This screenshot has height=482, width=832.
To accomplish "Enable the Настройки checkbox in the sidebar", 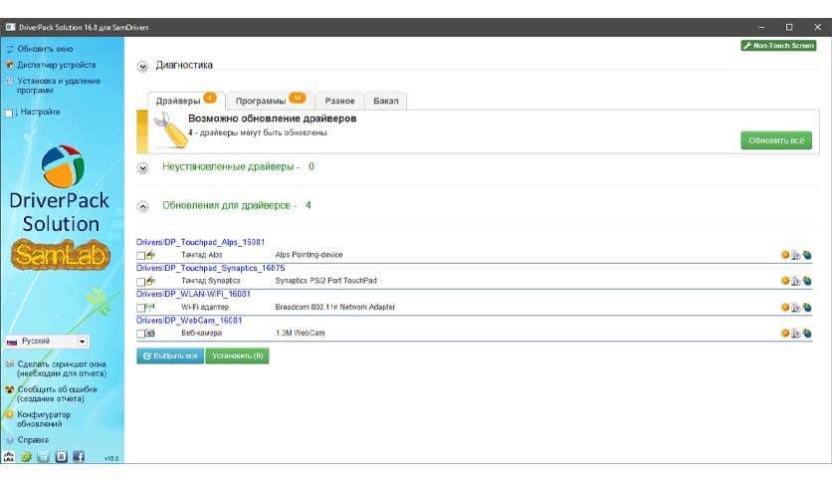I will pyautogui.click(x=10, y=113).
